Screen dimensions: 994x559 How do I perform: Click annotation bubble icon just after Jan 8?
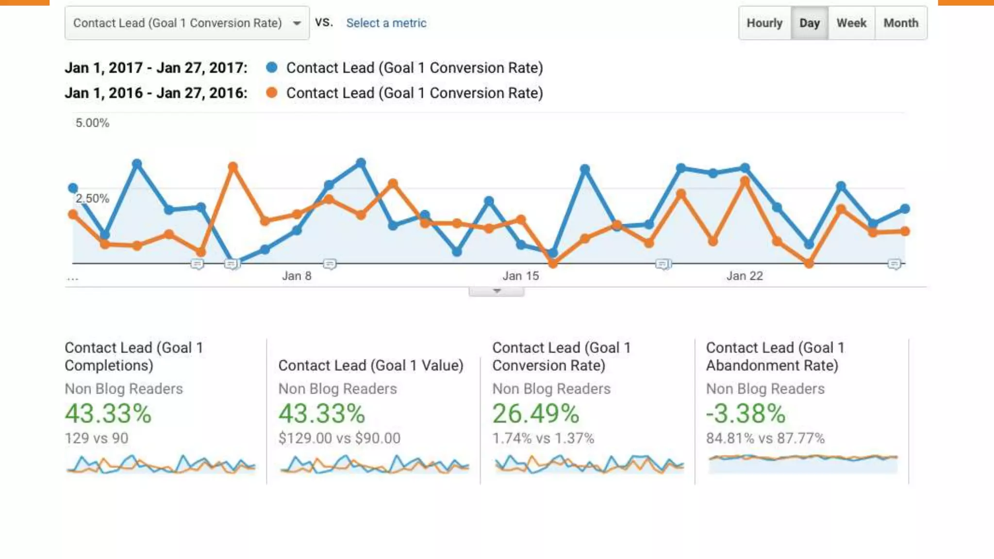pyautogui.click(x=330, y=264)
